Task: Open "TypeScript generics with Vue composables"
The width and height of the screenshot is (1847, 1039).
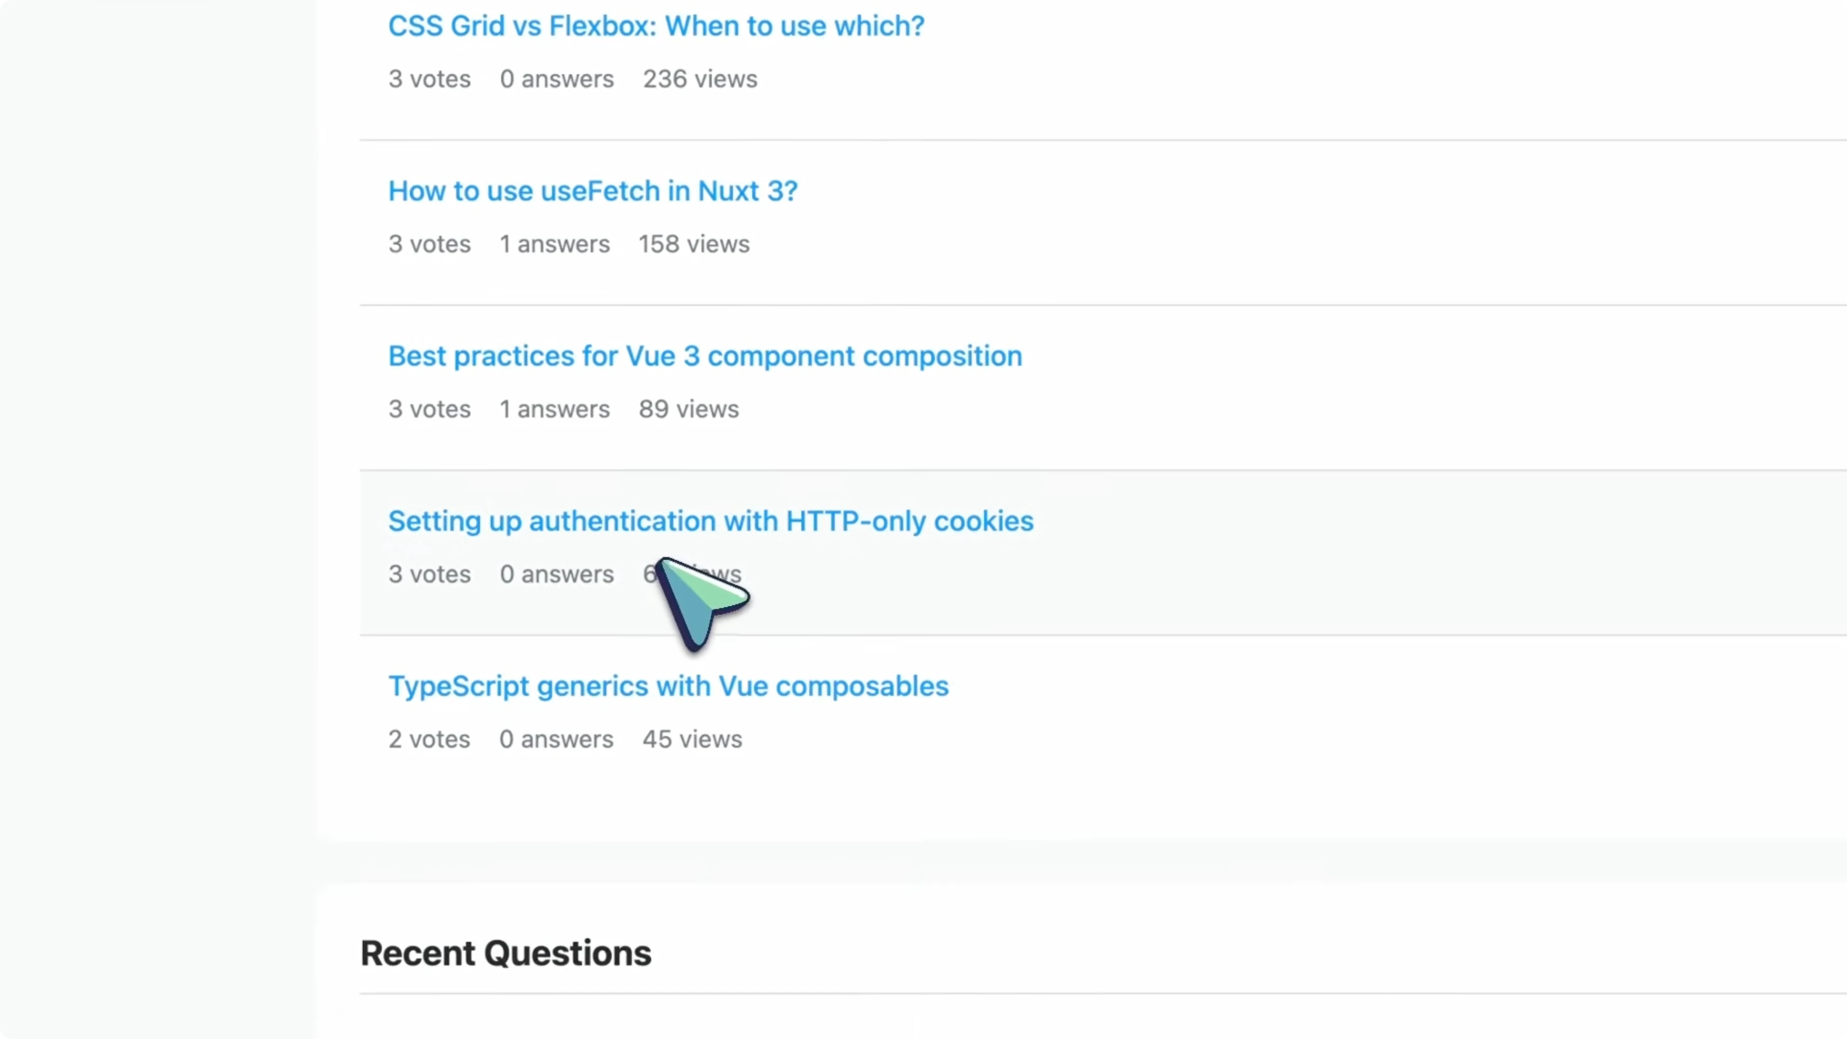Action: point(668,686)
